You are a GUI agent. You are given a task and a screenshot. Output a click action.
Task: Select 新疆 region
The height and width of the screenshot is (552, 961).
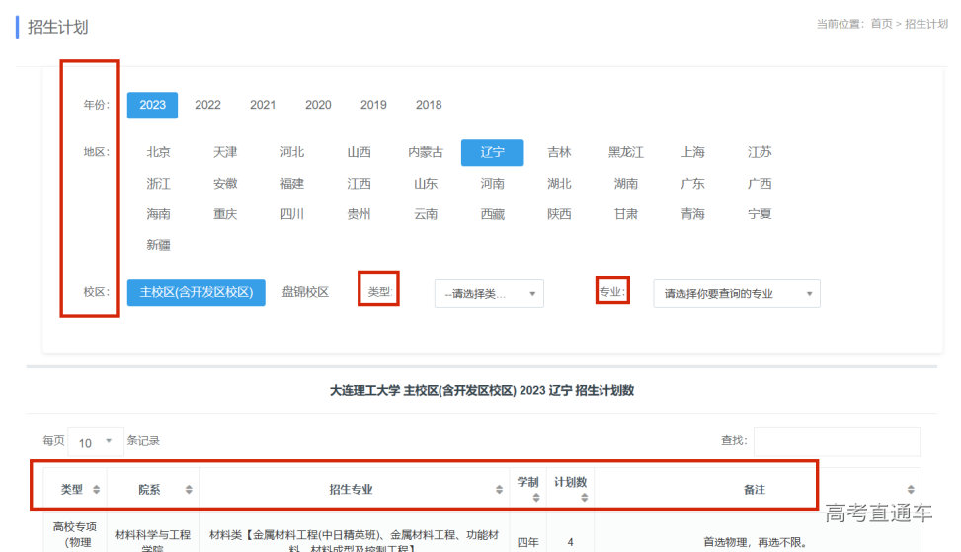[x=158, y=245]
